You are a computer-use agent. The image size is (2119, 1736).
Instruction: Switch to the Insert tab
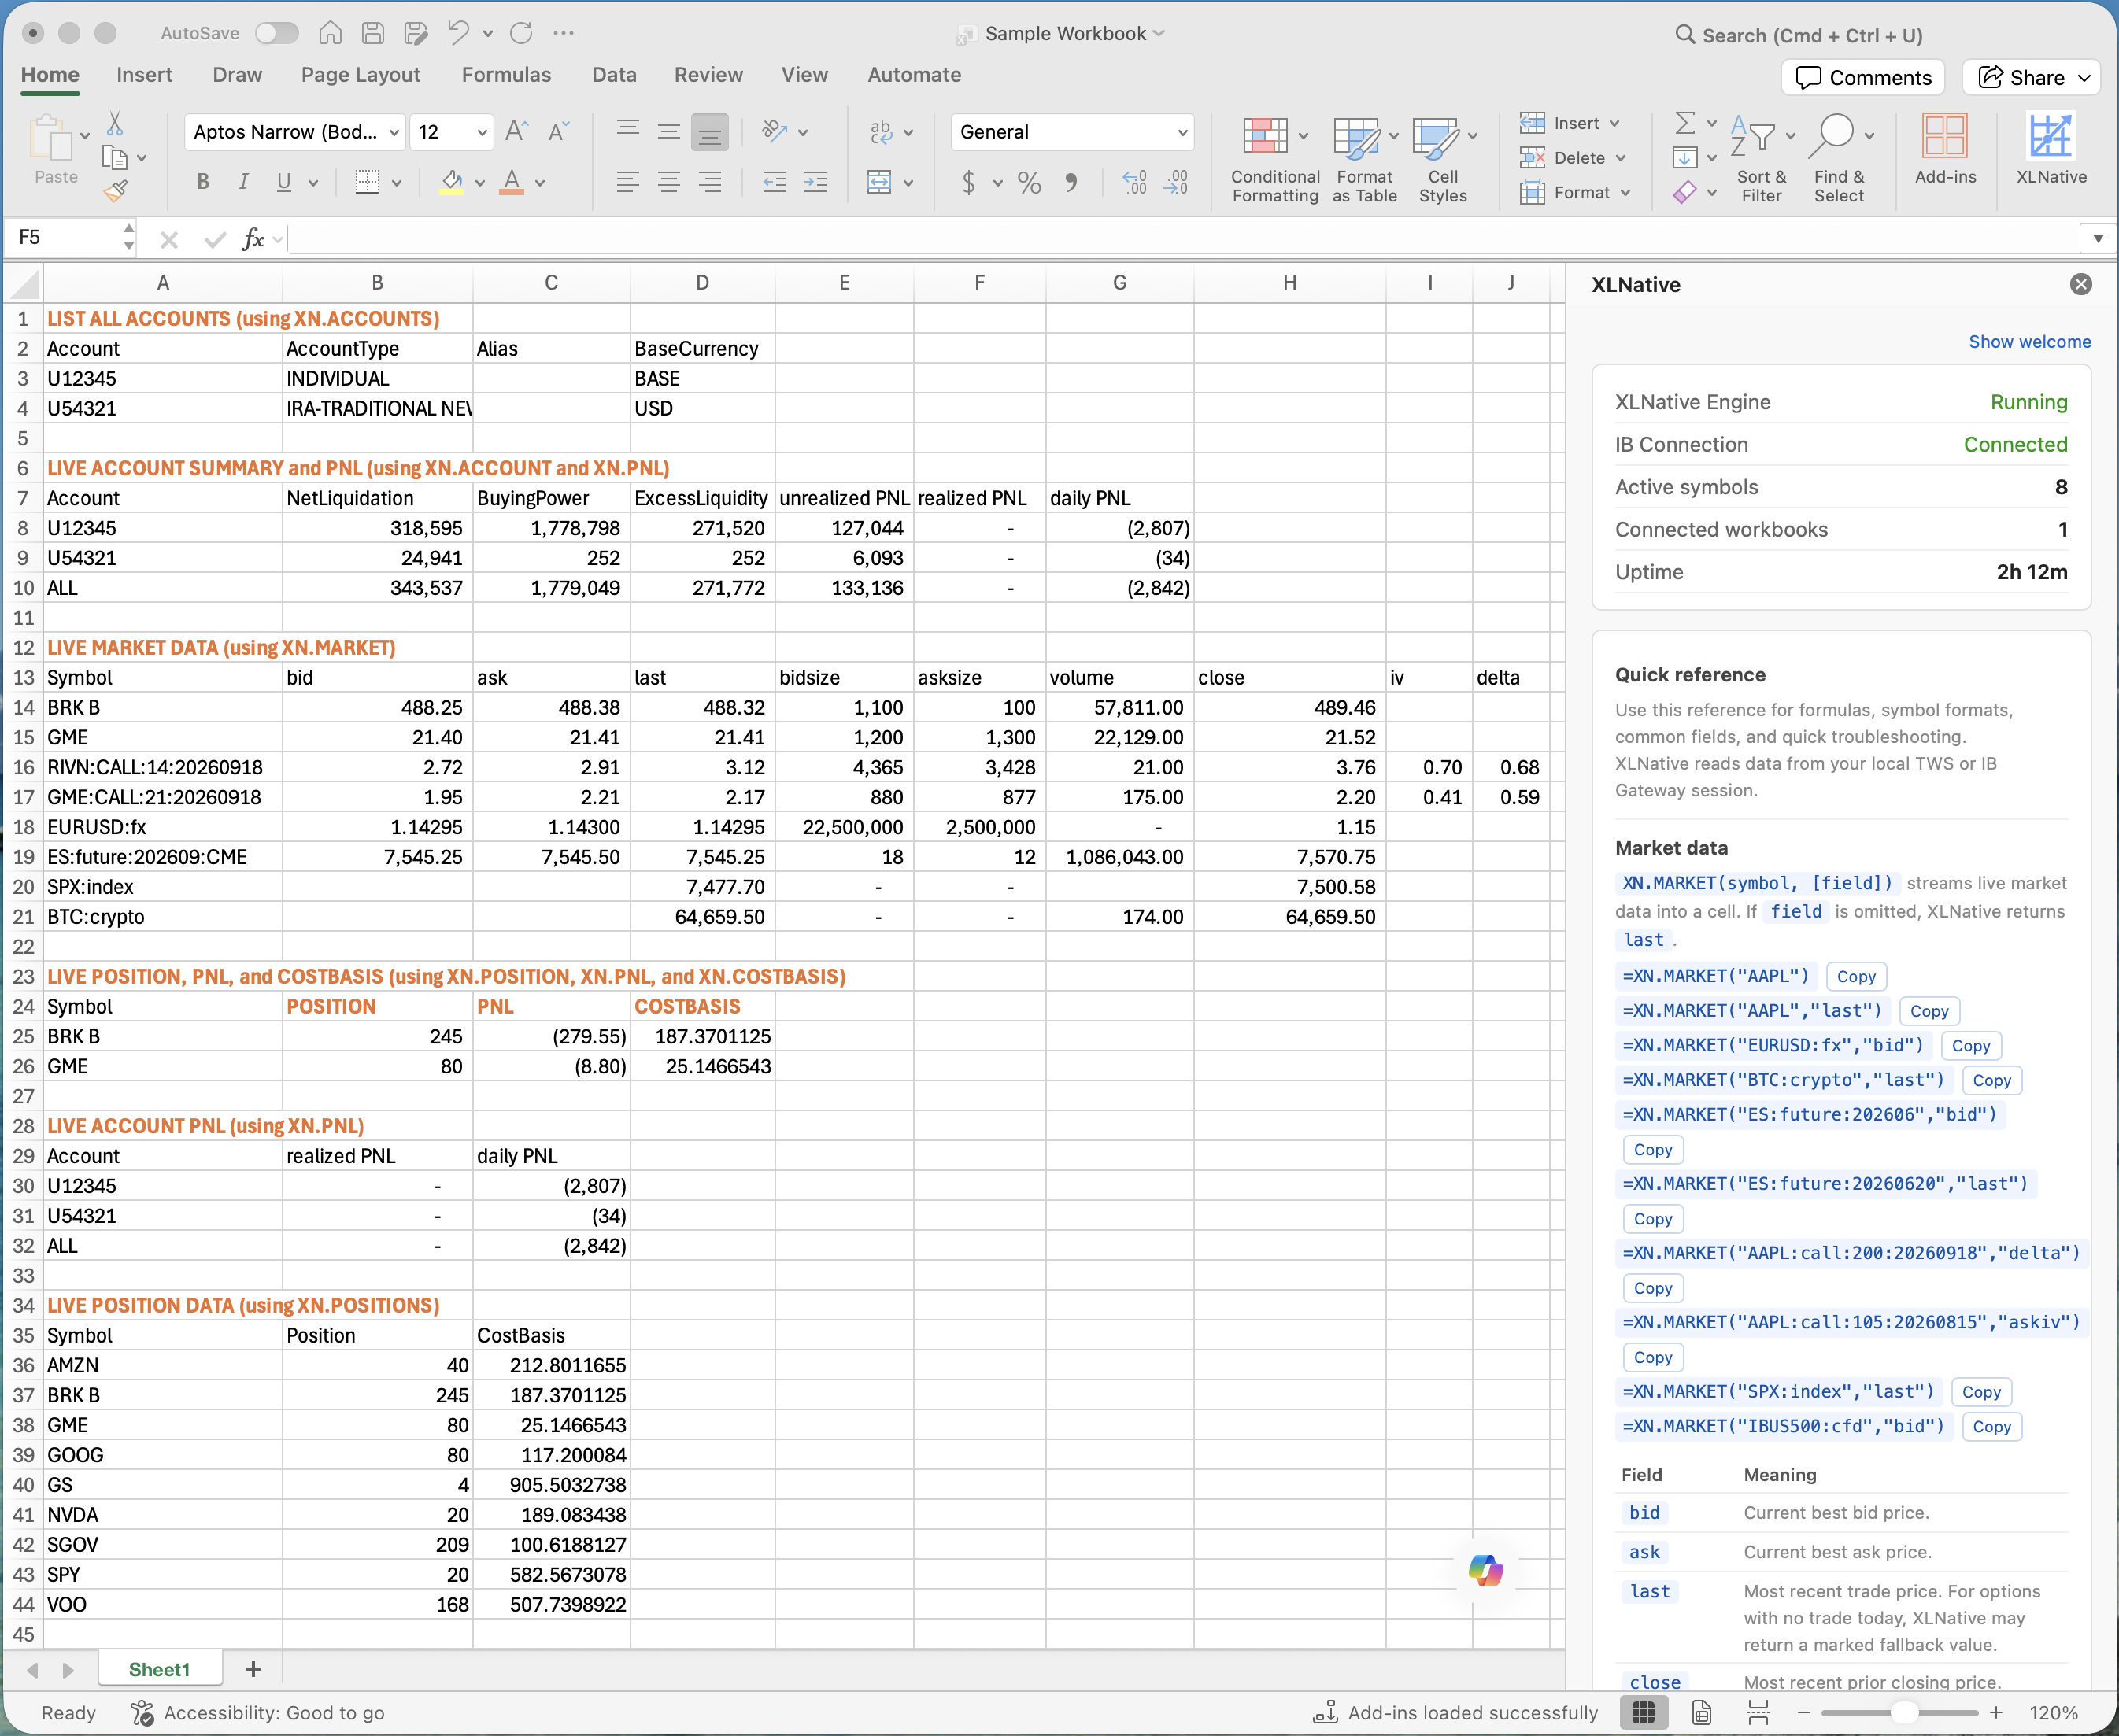point(144,75)
